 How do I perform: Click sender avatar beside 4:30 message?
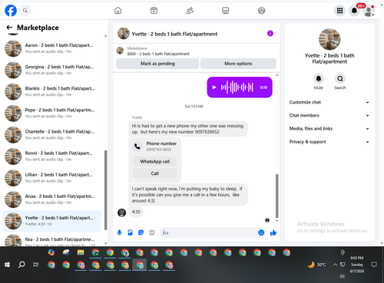coord(121,212)
